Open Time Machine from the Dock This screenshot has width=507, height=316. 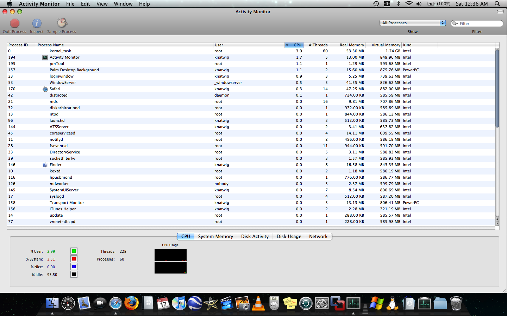click(x=306, y=303)
